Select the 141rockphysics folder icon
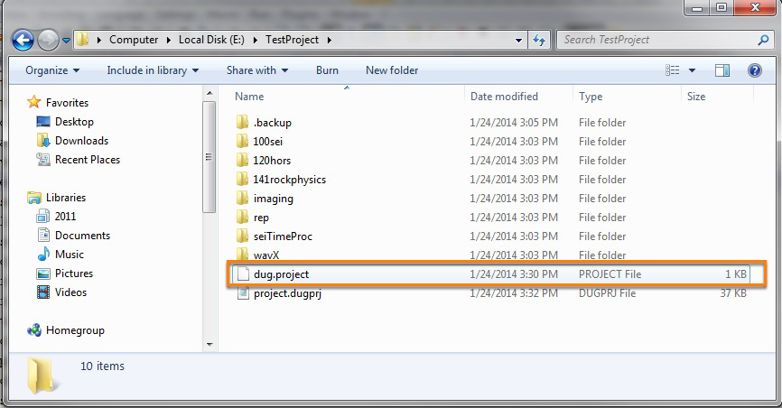Image resolution: width=782 pixels, height=408 pixels. (x=242, y=179)
